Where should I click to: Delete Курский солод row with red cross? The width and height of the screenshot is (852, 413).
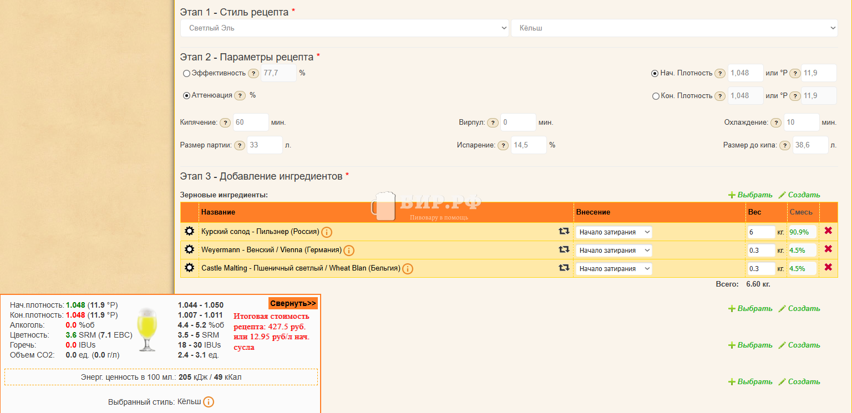(x=828, y=231)
